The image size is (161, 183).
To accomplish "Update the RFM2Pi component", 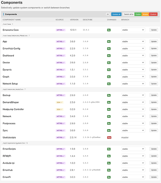I will pyautogui.click(x=154, y=156).
